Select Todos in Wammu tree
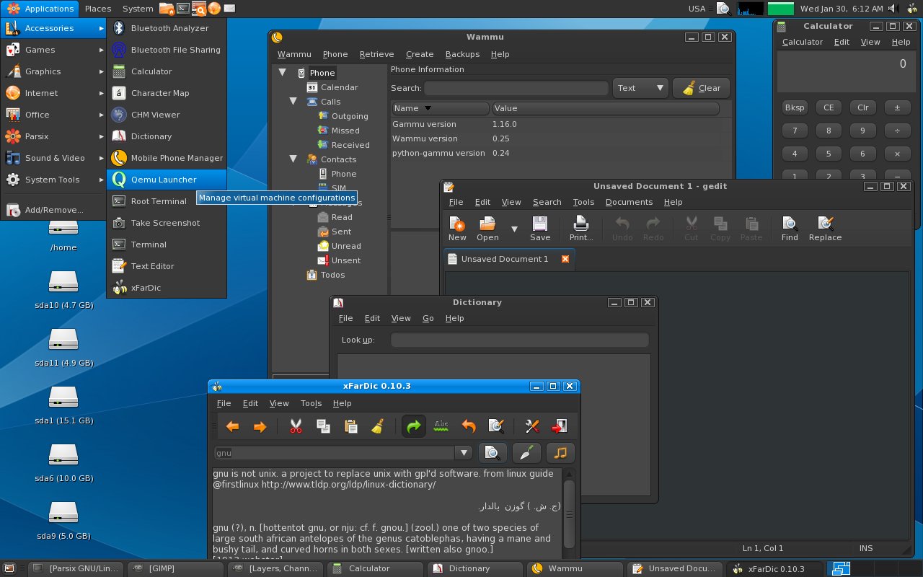 (332, 275)
